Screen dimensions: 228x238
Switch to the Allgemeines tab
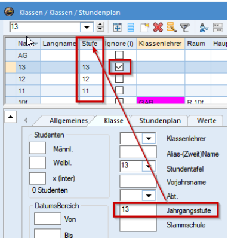click(69, 121)
